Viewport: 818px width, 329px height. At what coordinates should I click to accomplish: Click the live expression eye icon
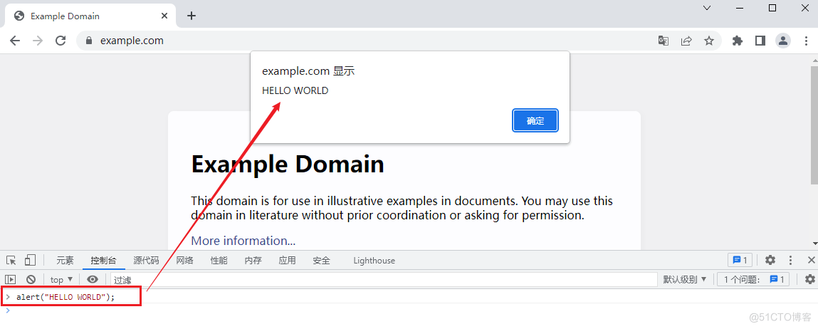tap(93, 279)
